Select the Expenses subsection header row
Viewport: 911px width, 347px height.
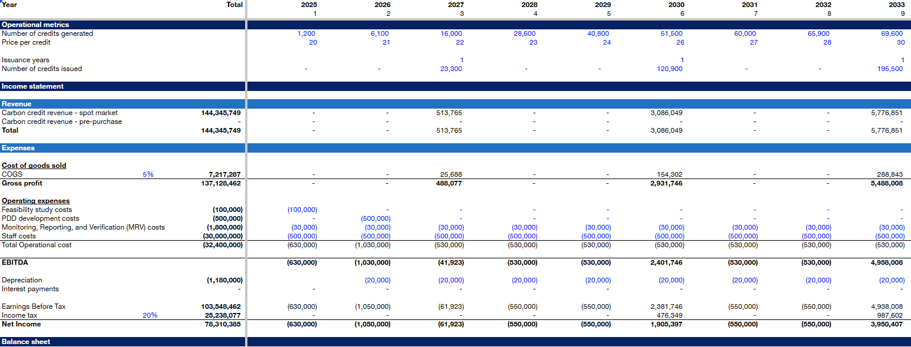pyautogui.click(x=18, y=148)
